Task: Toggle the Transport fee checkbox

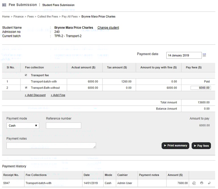Action: pyautogui.click(x=26, y=75)
